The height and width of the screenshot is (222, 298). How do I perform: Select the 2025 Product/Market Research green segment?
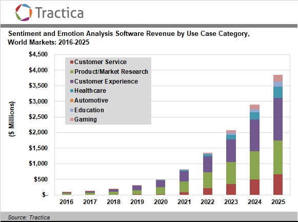pos(278,157)
